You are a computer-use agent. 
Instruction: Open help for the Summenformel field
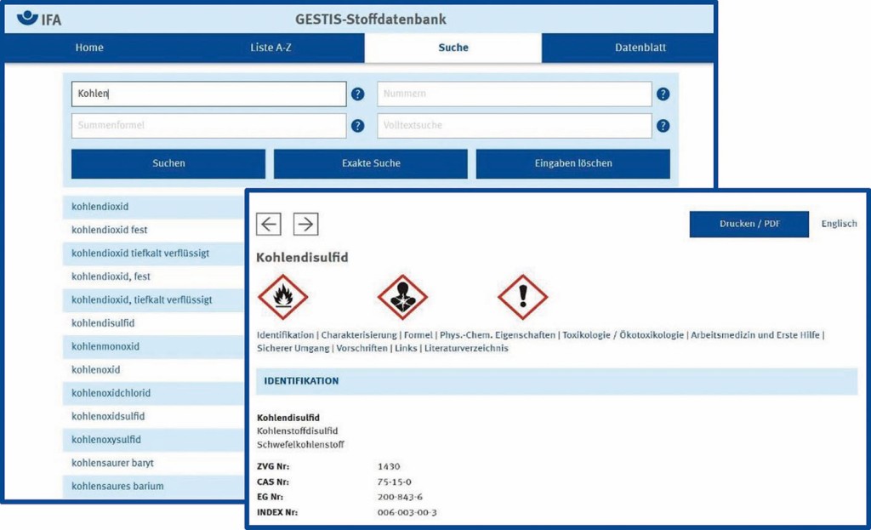[358, 126]
